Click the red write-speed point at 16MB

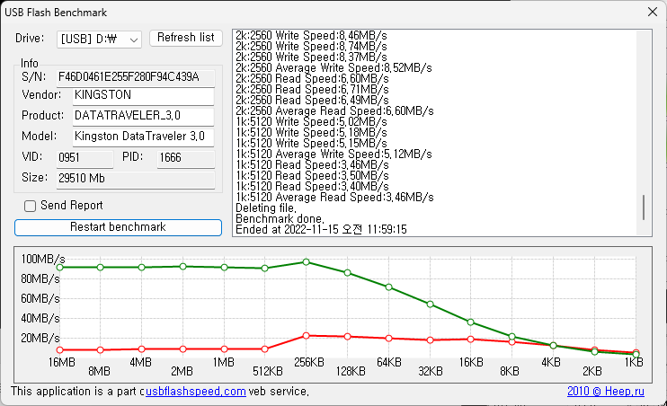click(x=60, y=350)
